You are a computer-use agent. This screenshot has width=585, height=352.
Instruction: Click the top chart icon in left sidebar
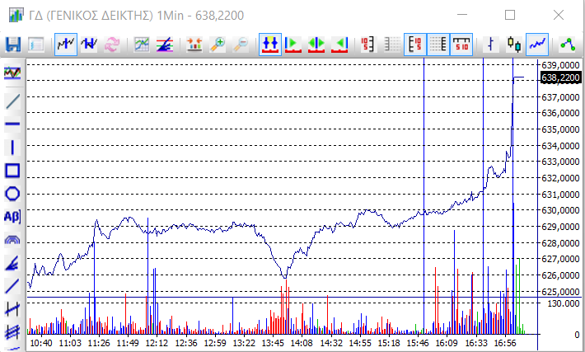tap(12, 73)
